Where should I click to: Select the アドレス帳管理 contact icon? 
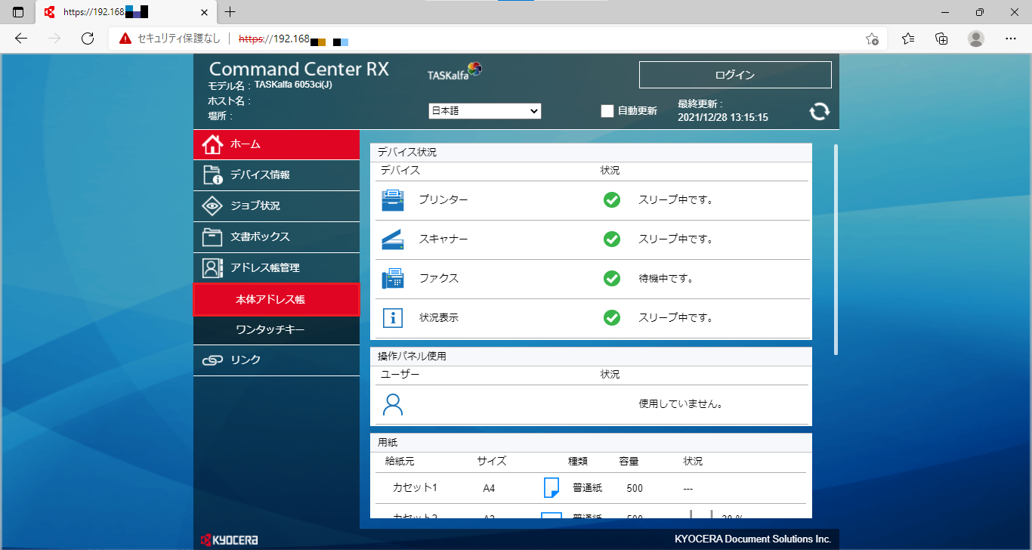coord(212,267)
